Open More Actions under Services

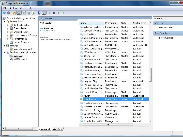point(166,27)
